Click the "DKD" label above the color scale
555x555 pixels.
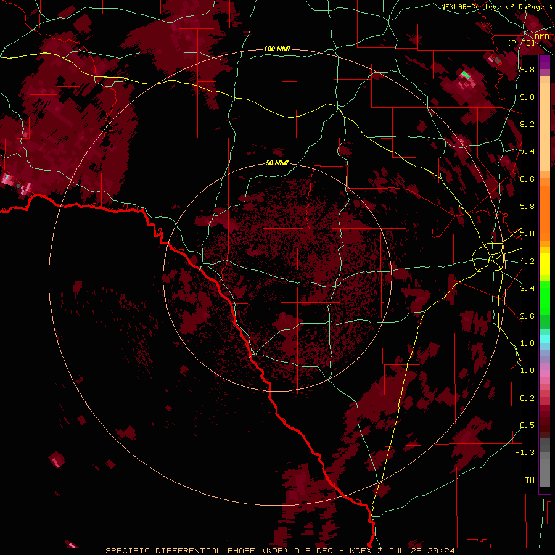click(x=542, y=37)
